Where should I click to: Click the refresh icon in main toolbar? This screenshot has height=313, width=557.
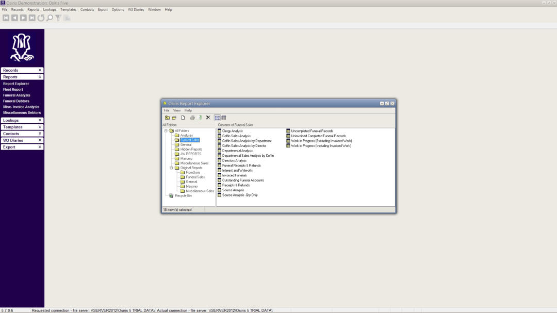tap(41, 18)
